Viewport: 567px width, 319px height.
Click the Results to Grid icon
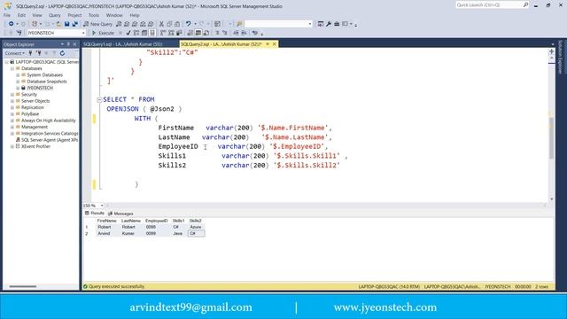coord(198,33)
